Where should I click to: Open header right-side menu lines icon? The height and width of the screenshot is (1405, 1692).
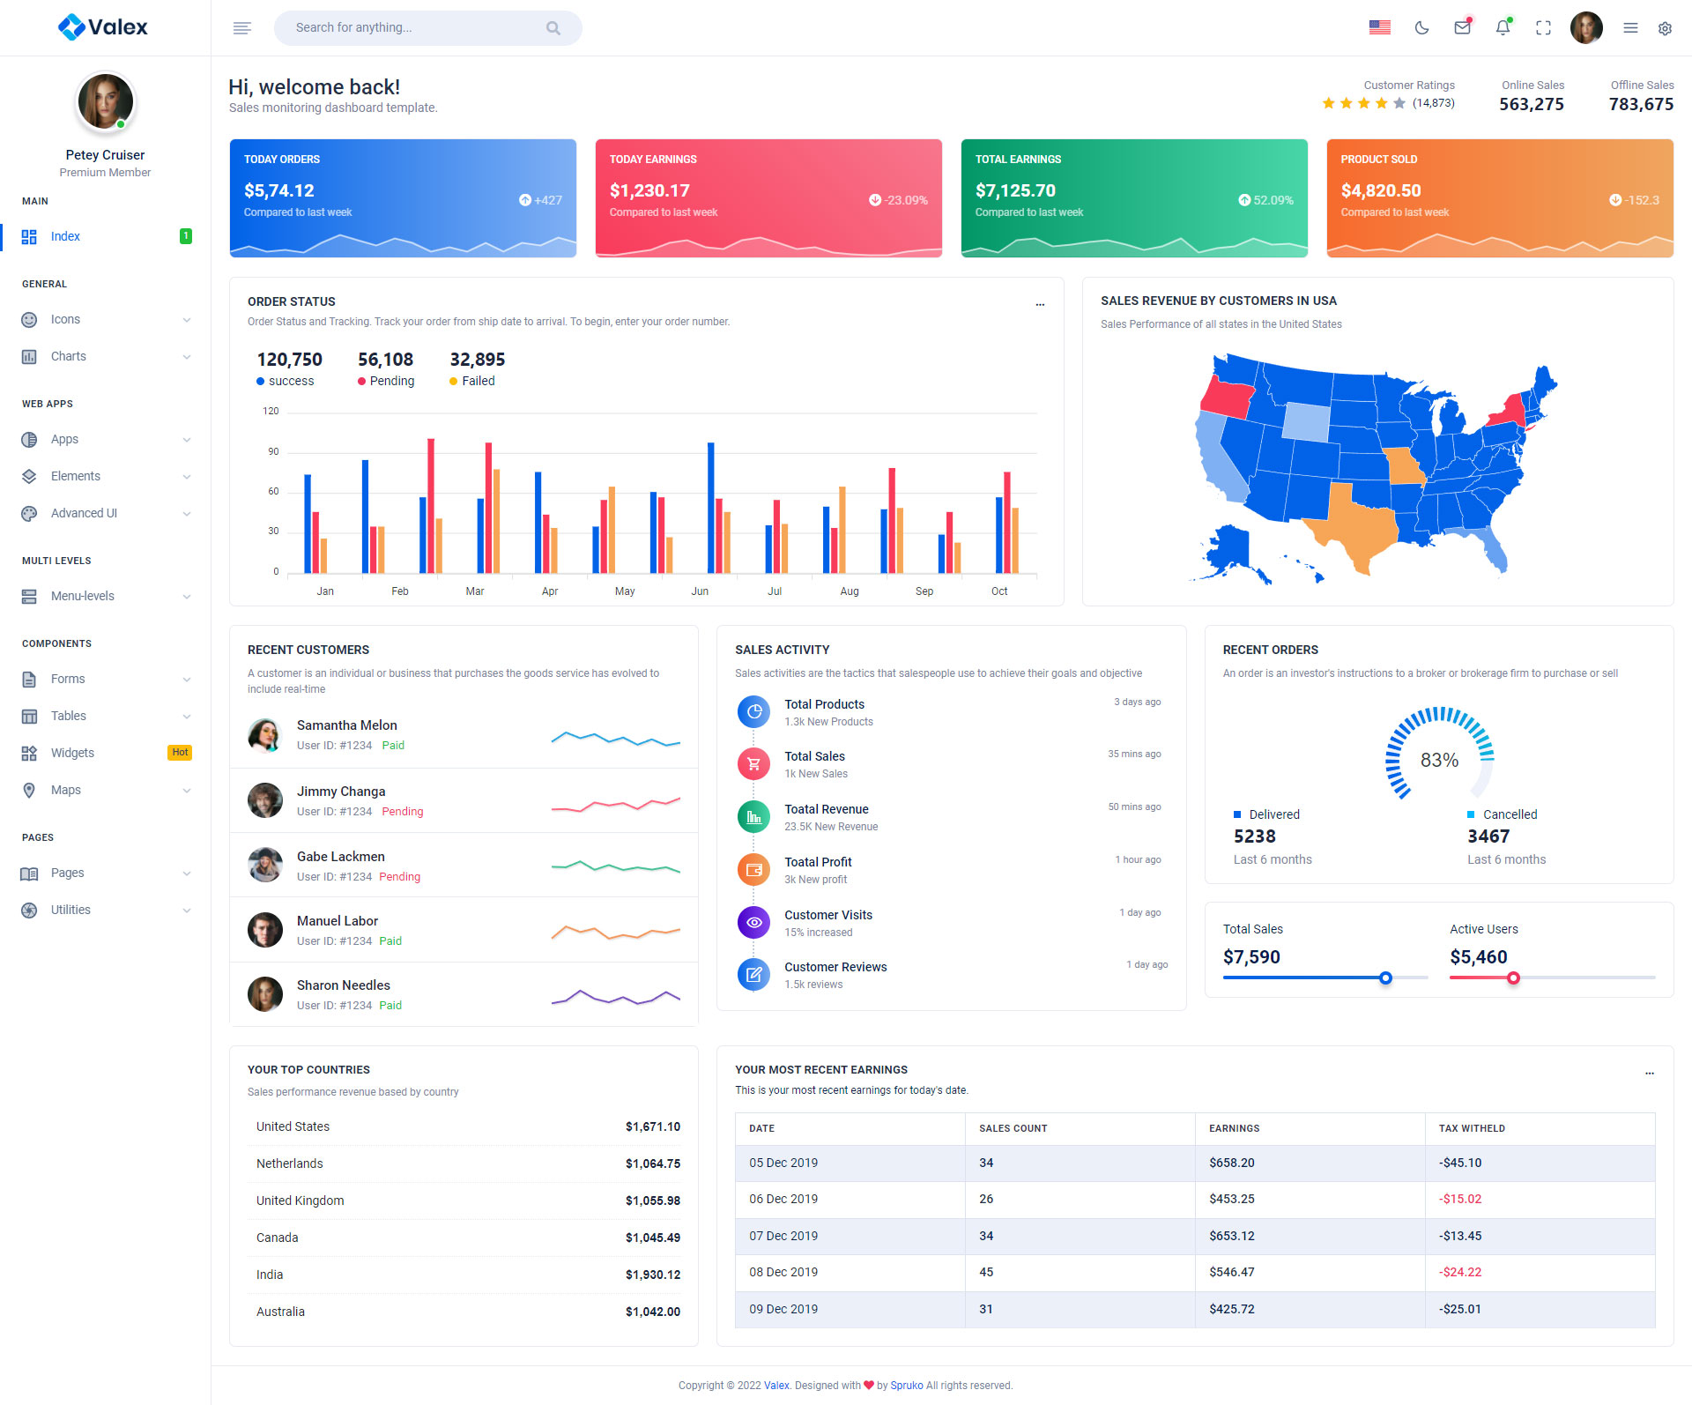click(1630, 28)
